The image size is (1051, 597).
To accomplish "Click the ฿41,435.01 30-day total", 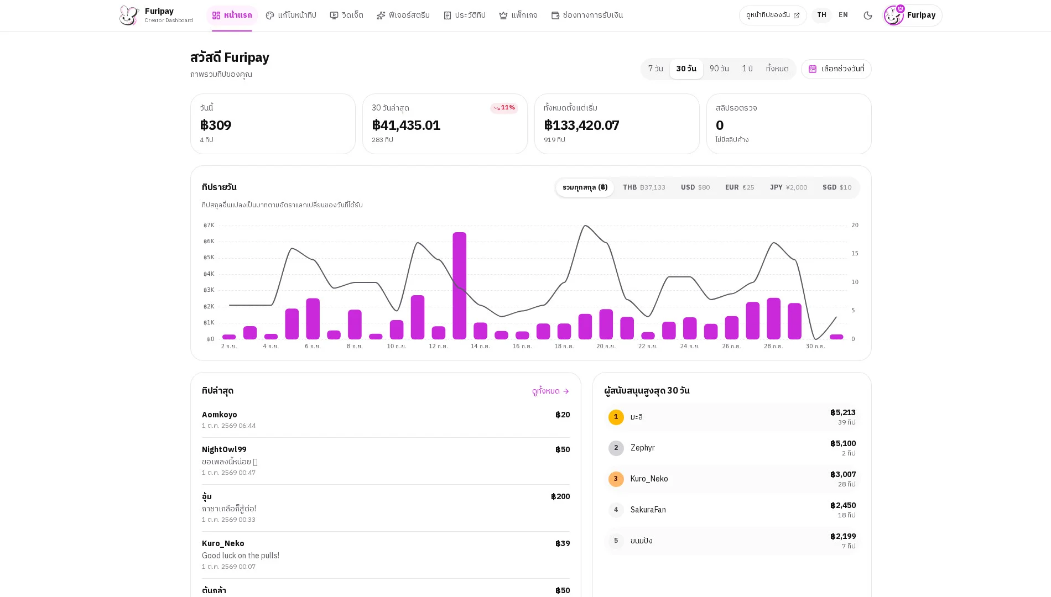I will 406,125.
